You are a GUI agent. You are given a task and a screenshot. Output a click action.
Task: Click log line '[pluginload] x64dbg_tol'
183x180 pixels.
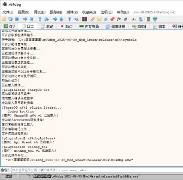pyautogui.click(x=25, y=147)
